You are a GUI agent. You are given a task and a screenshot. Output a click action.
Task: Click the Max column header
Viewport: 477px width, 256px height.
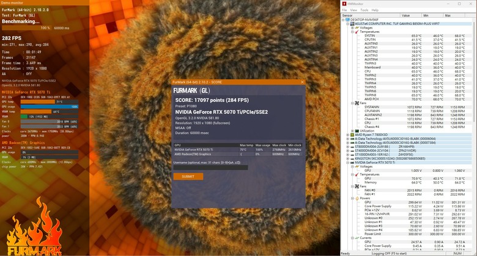point(454,15)
